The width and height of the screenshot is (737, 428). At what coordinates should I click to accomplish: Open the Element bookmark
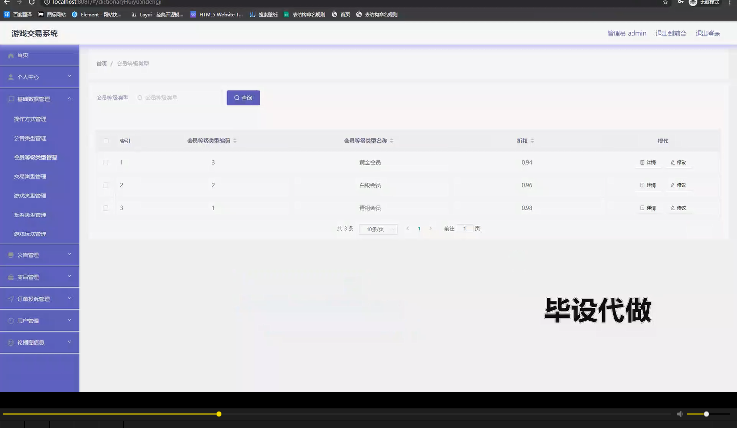point(97,15)
